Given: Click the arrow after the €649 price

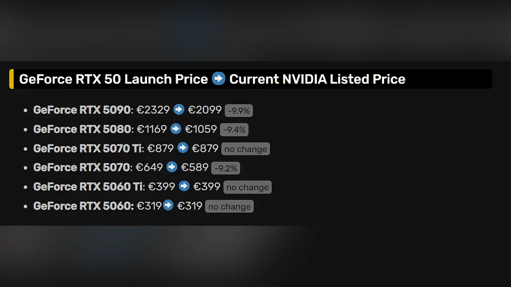Looking at the screenshot, I should 172,167.
